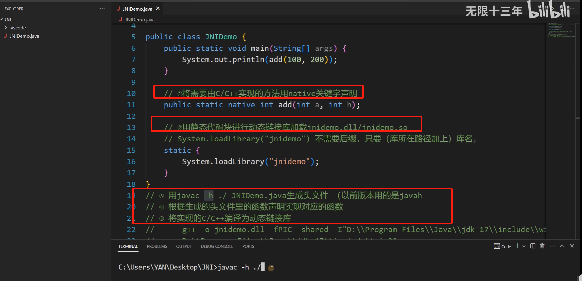The image size is (582, 281).
Task: Collapse the JNI root folder
Action: click(2, 19)
